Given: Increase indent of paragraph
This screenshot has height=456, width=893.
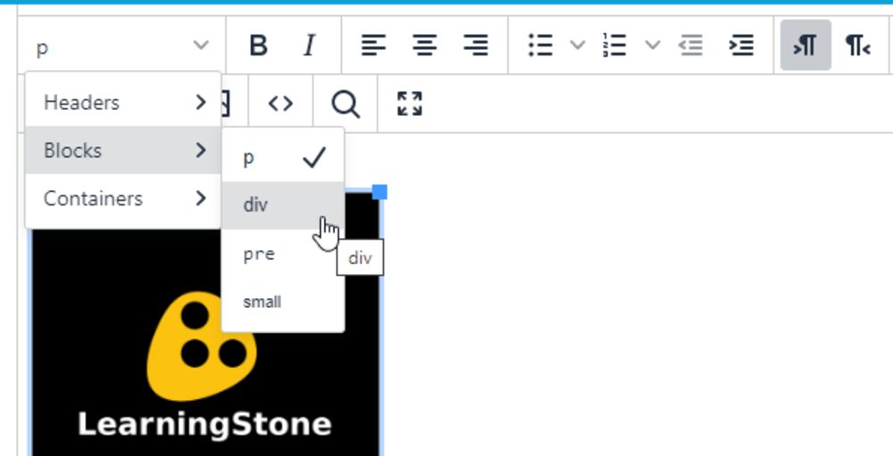Looking at the screenshot, I should [741, 46].
